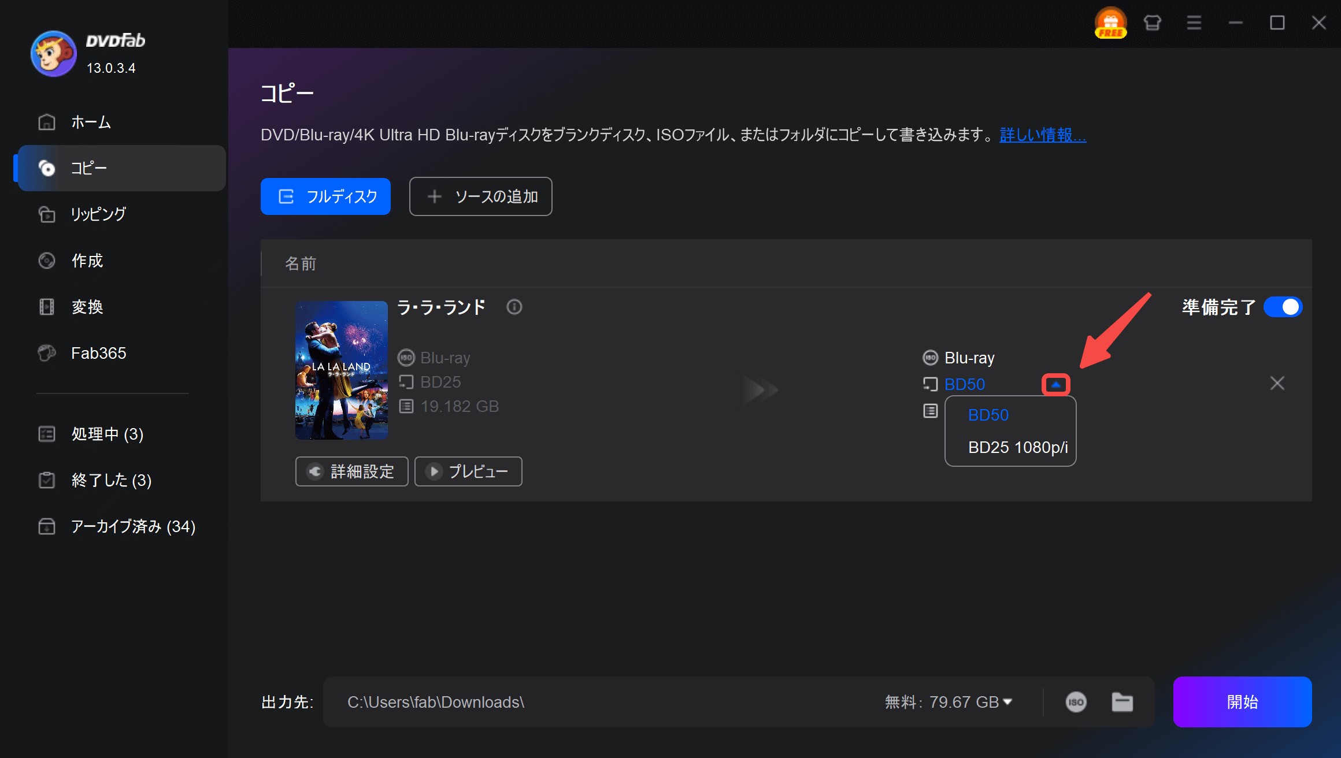
Task: Click the output Blu-ray label text
Action: tap(969, 358)
